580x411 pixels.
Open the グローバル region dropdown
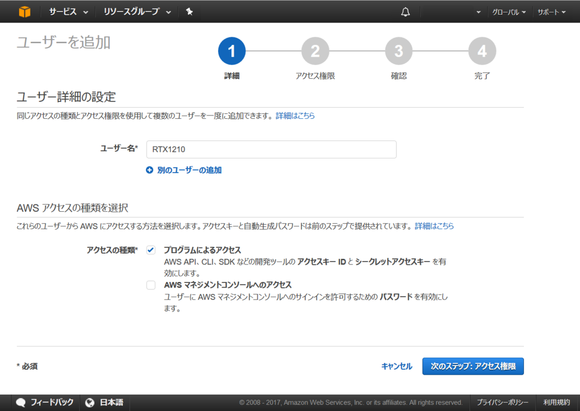click(509, 12)
